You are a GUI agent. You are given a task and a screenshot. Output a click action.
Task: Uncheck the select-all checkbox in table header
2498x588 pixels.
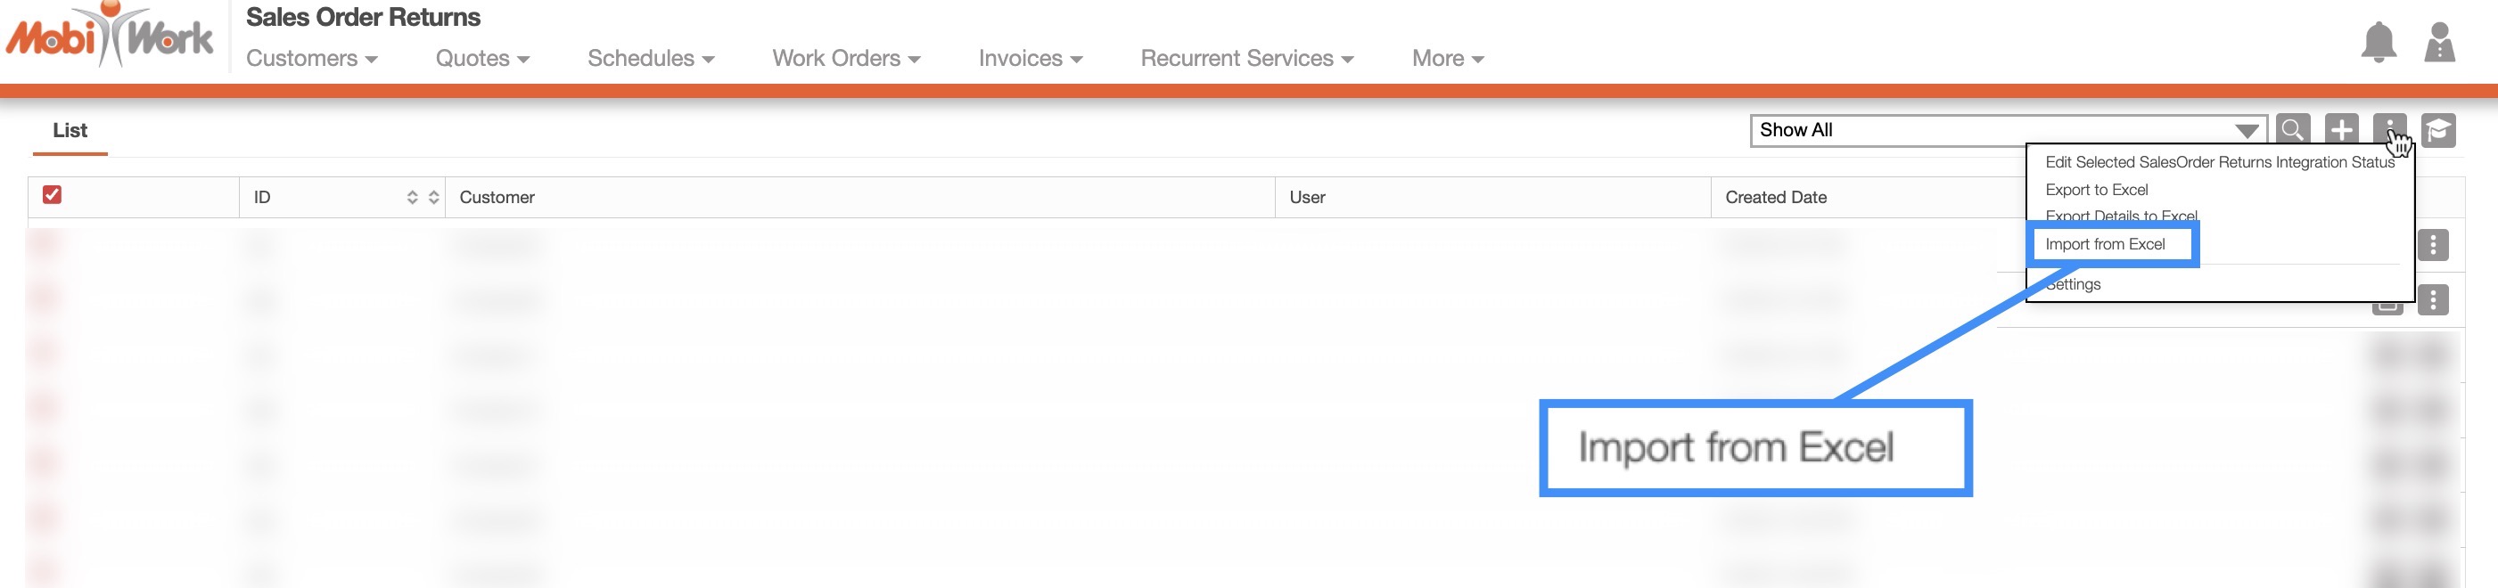pos(53,196)
